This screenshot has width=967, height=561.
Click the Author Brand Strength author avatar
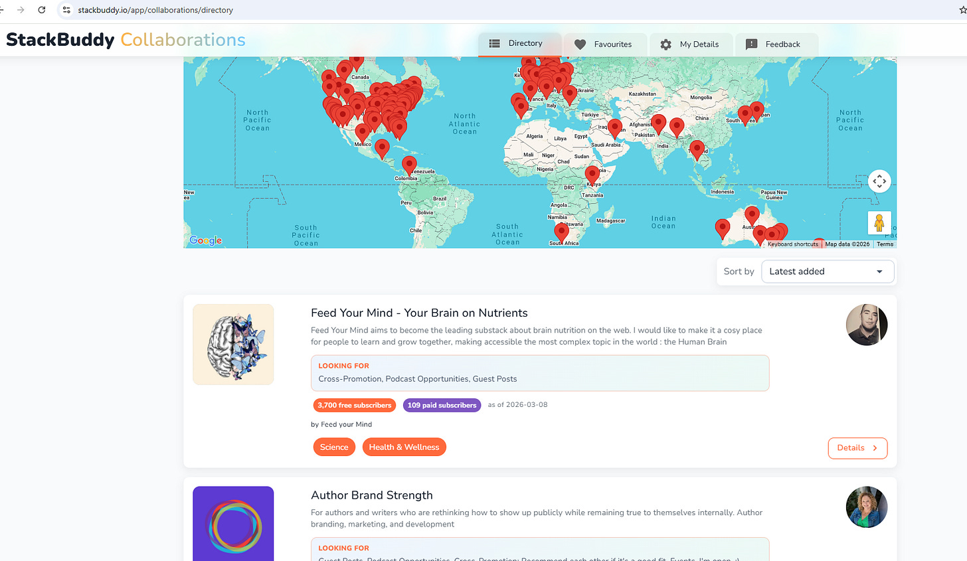coord(867,507)
